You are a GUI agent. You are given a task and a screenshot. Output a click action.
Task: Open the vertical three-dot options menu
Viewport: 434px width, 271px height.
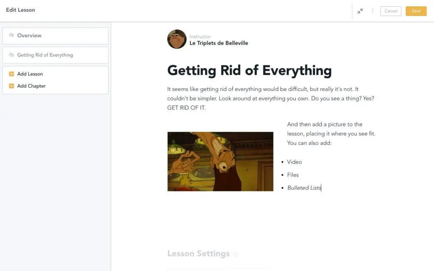pyautogui.click(x=373, y=11)
